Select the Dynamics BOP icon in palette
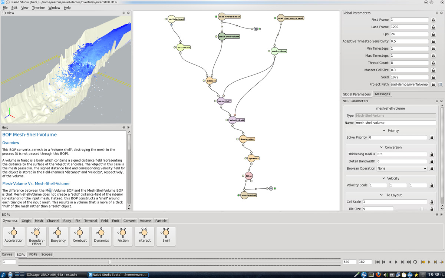The height and width of the screenshot is (278, 445). 101,236
